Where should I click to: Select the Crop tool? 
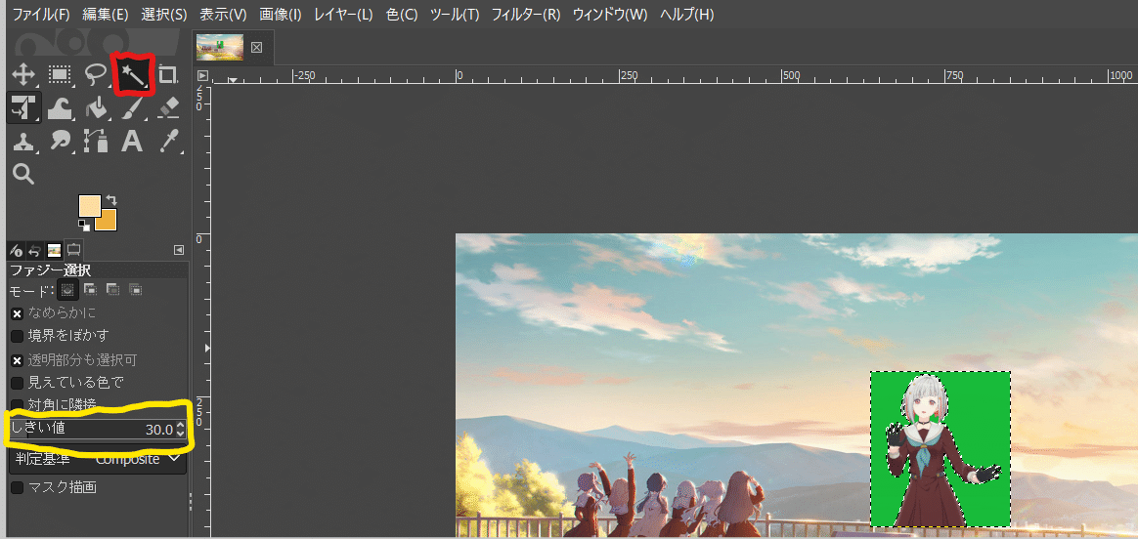[x=168, y=74]
